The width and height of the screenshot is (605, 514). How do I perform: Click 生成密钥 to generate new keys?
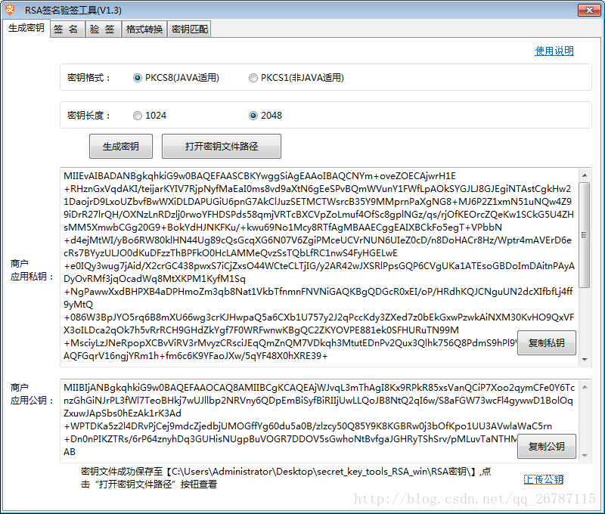(x=121, y=146)
